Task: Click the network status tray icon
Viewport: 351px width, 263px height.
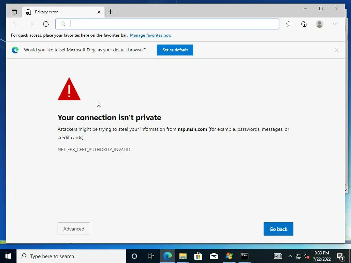Action: tap(299, 256)
